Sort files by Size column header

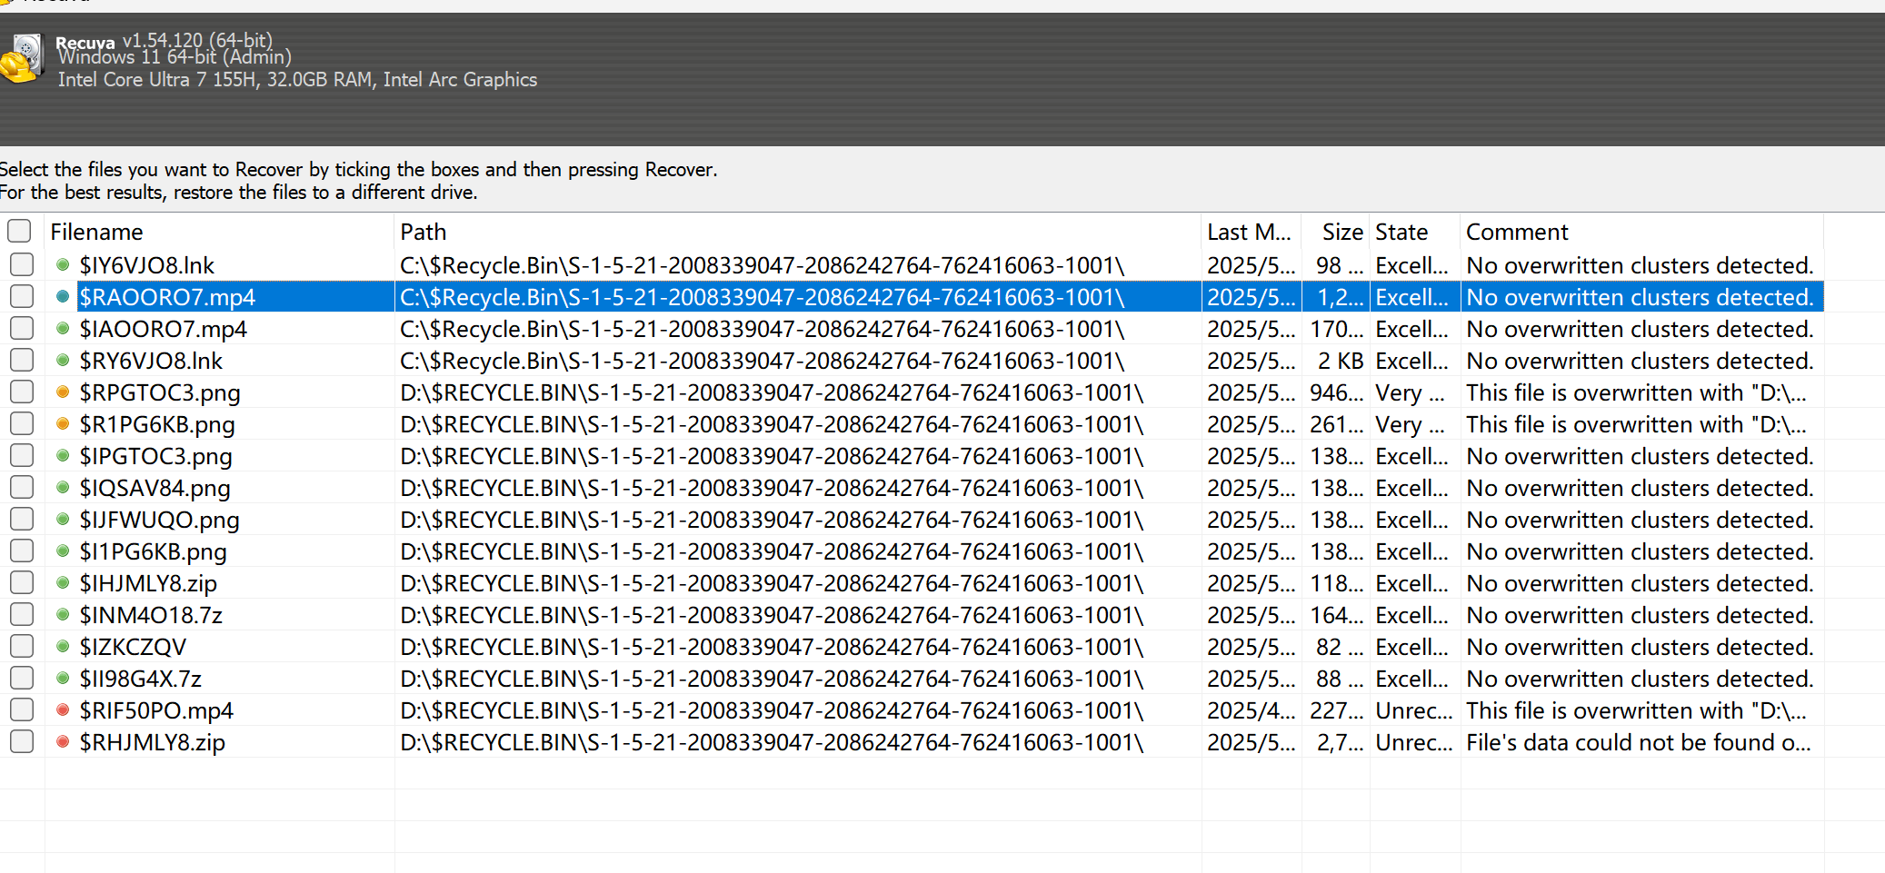(x=1341, y=233)
